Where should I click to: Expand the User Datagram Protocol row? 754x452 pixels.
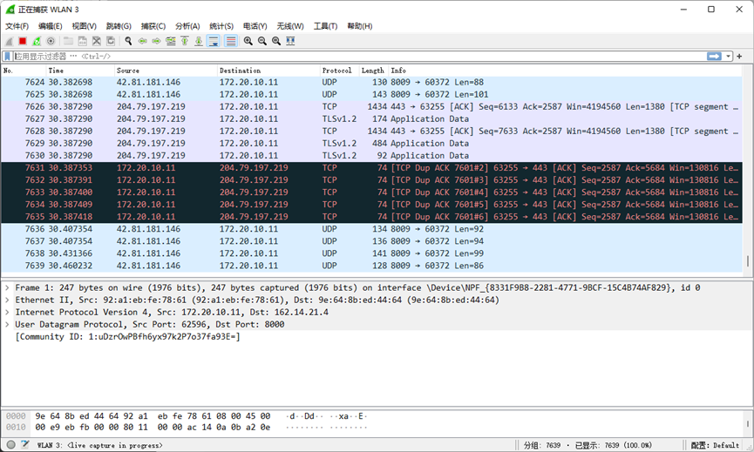7,324
